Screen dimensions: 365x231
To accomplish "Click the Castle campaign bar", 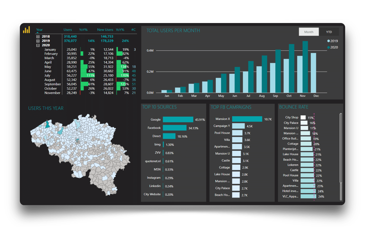I will (x=236, y=160).
